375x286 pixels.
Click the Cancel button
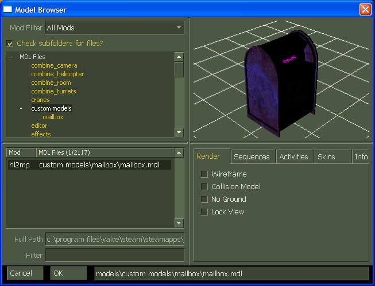25,273
